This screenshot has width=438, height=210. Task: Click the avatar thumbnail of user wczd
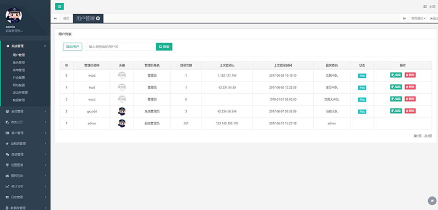pos(122,76)
